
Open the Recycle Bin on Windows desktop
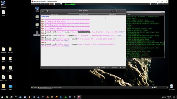[x=171, y=87]
